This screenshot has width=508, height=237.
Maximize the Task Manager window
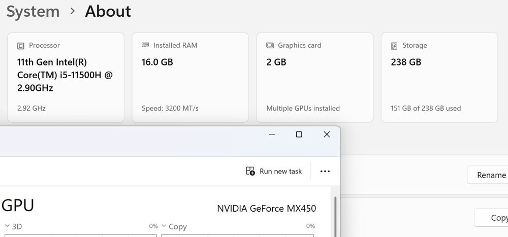click(299, 134)
